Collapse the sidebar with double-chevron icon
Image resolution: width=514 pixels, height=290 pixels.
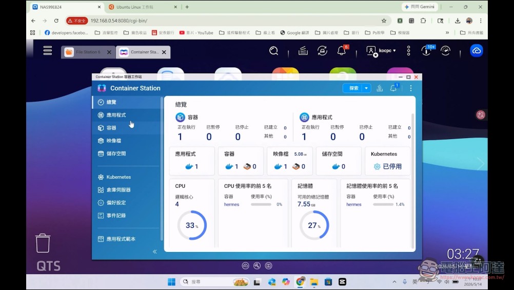point(155,252)
